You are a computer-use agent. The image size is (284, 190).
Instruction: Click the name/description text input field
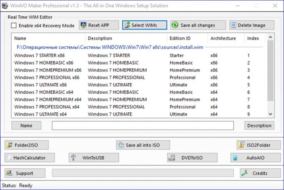tap(142, 126)
